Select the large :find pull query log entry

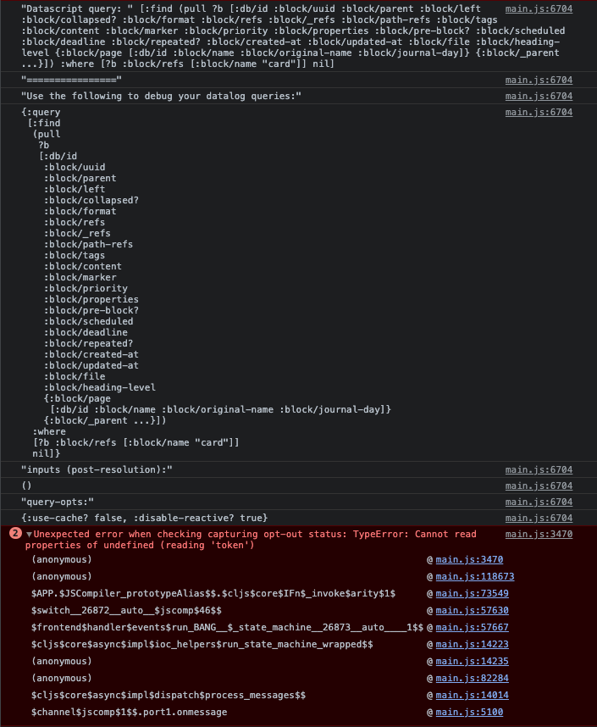click(x=169, y=280)
